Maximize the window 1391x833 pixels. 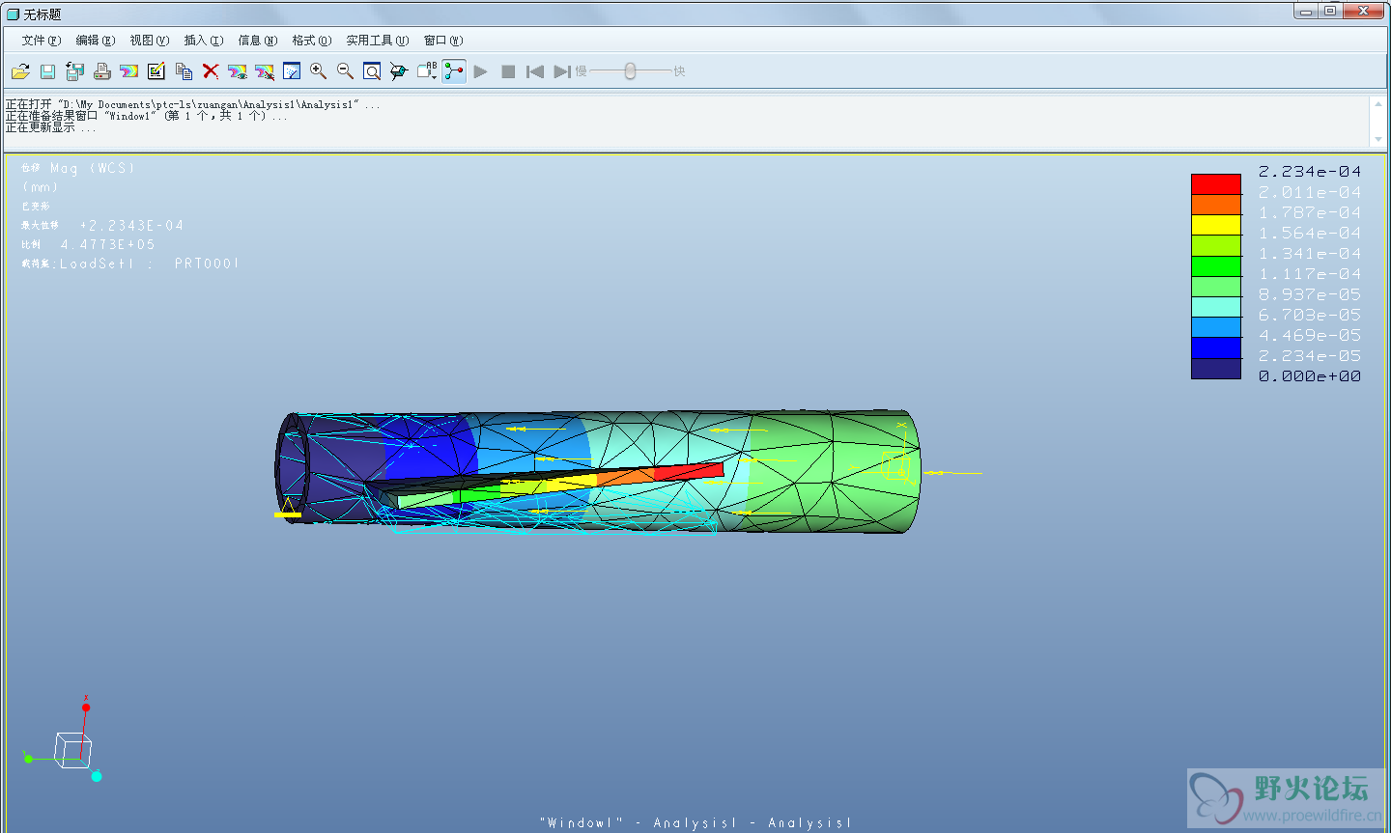pos(1330,11)
